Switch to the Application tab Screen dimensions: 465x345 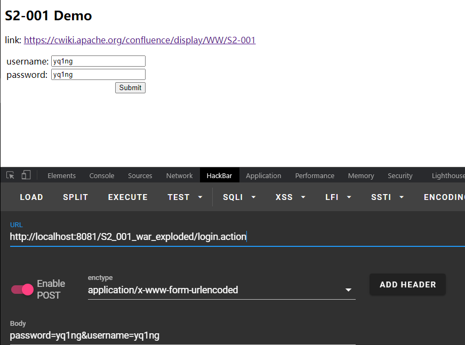pos(263,175)
